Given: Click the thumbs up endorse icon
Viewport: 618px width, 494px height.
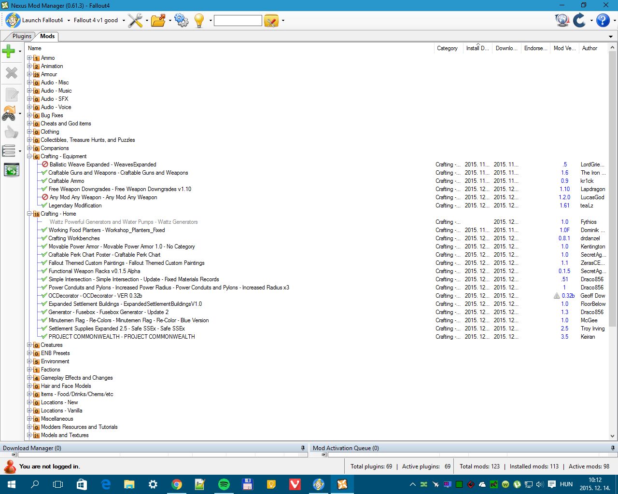Looking at the screenshot, I should [11, 132].
